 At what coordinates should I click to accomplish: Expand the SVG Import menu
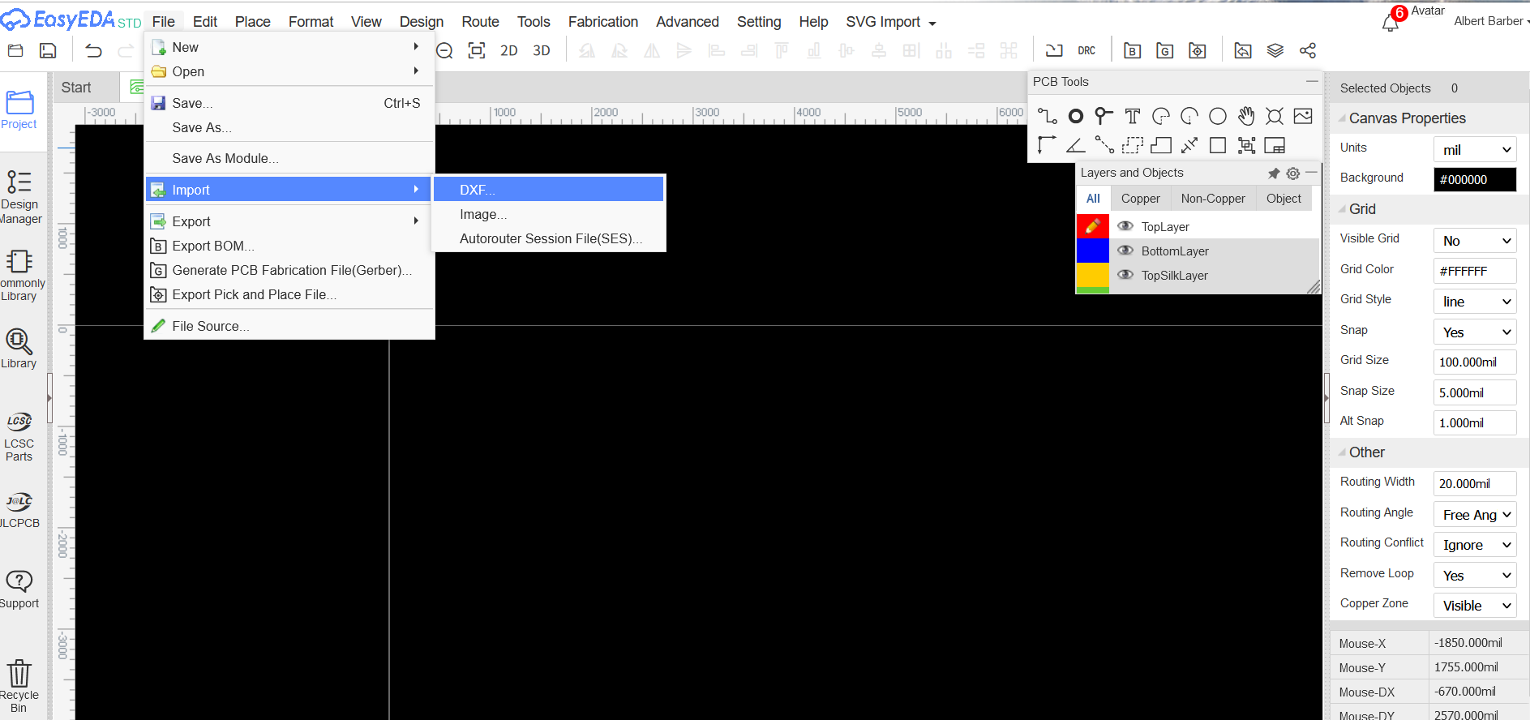[891, 22]
